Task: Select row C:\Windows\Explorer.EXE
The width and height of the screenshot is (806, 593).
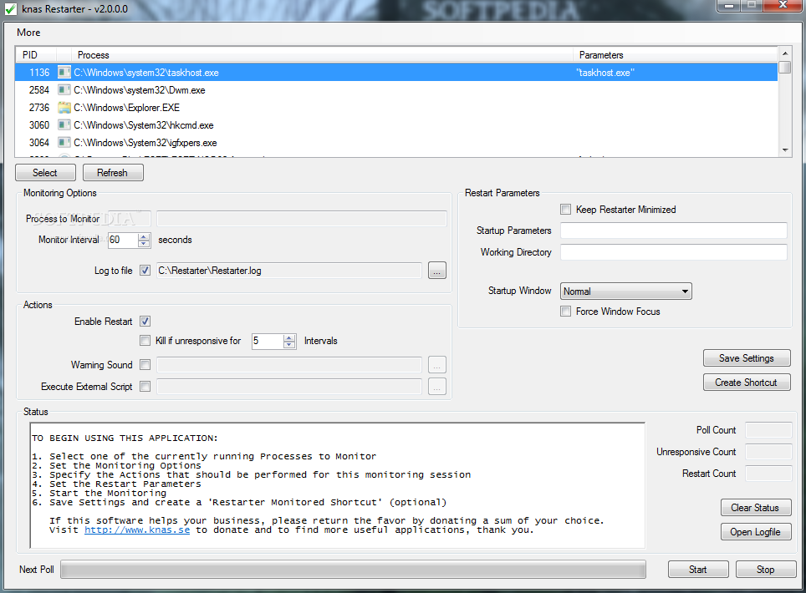Action: (x=396, y=107)
